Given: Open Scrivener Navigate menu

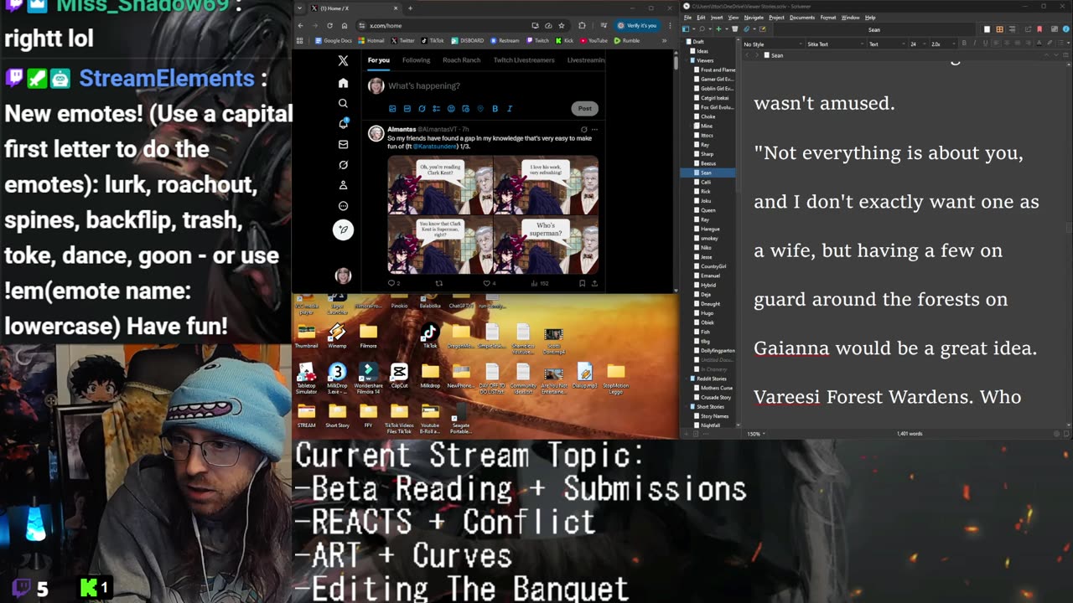Looking at the screenshot, I should click(x=754, y=17).
